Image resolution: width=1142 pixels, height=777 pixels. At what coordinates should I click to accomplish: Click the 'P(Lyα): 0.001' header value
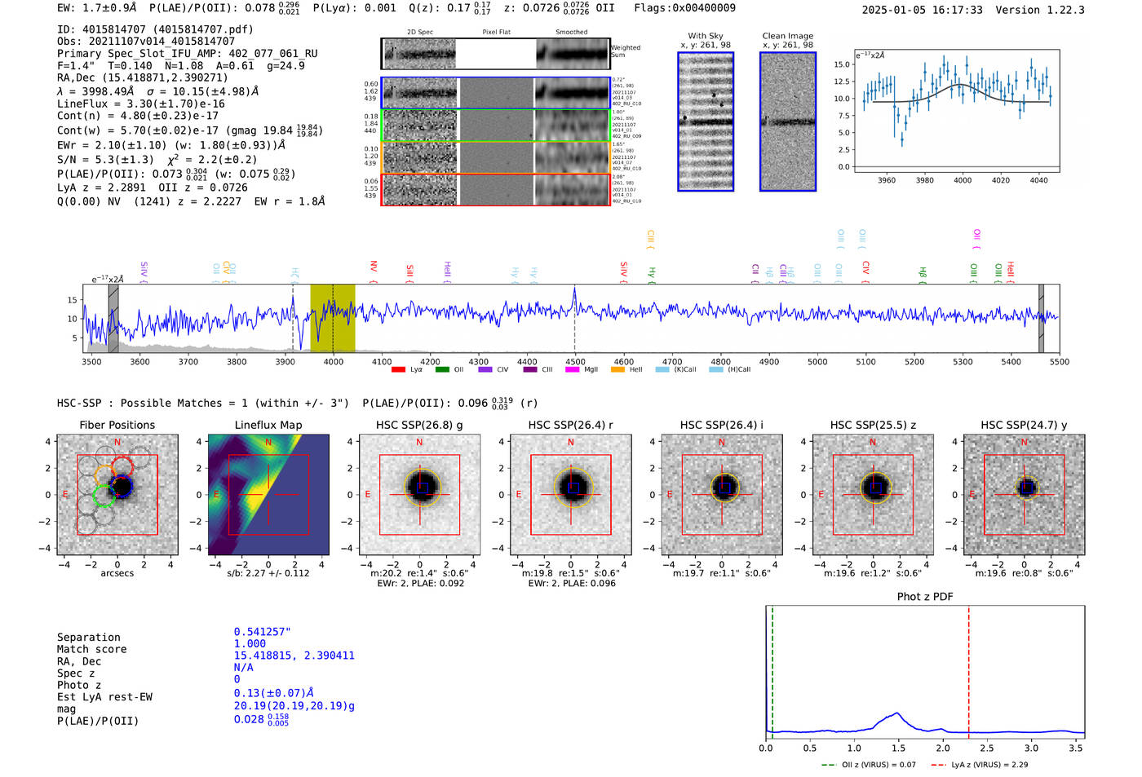click(355, 8)
